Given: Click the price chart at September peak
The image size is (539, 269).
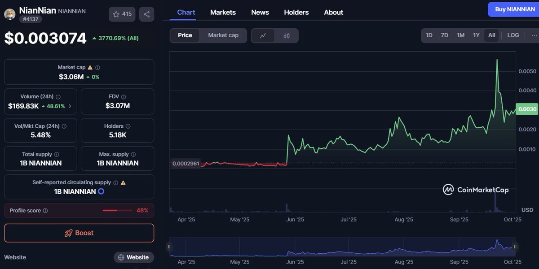Looking at the screenshot, I should (497, 60).
